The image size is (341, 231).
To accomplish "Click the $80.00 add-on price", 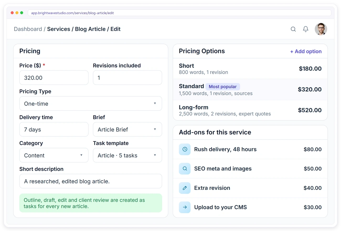I will tap(313, 149).
